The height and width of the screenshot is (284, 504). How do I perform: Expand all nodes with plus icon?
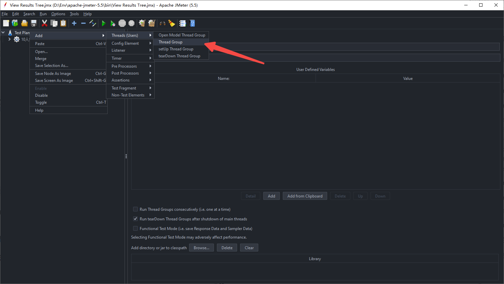(x=74, y=23)
